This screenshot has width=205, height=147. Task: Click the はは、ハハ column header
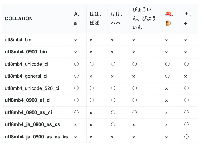pyautogui.click(x=116, y=19)
